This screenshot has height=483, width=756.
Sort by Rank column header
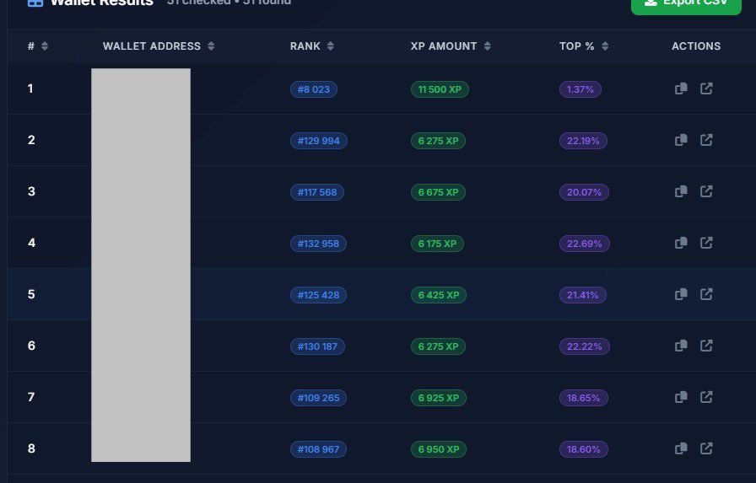click(x=312, y=46)
